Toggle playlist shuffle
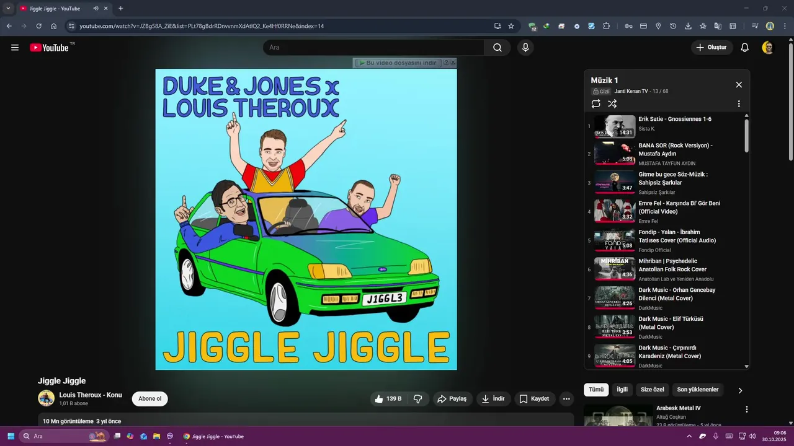This screenshot has height=446, width=794. [x=612, y=104]
